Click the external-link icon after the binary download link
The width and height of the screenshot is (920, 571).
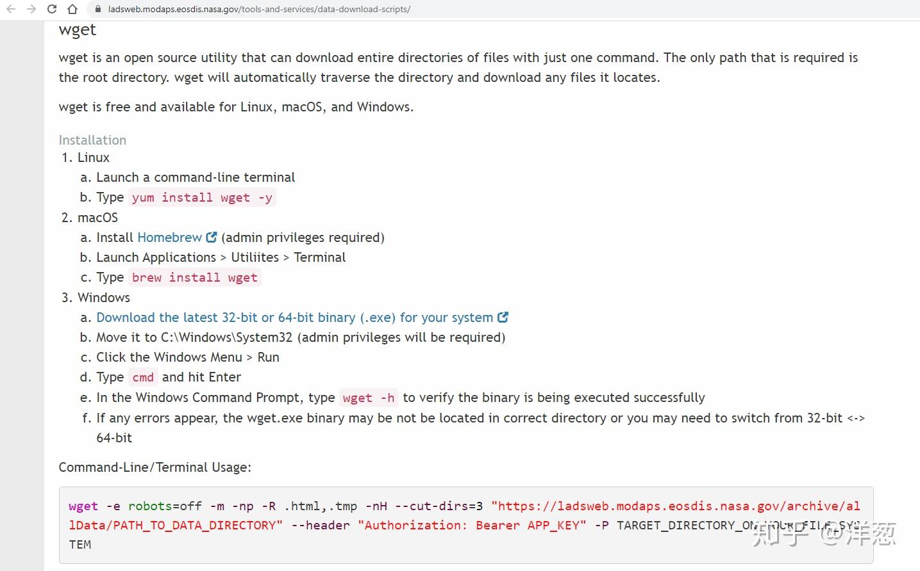(503, 317)
